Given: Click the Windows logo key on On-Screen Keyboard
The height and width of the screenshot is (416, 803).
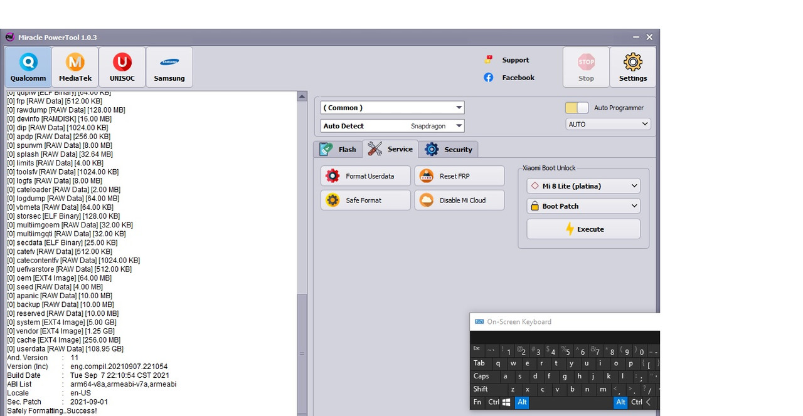Looking at the screenshot, I should tap(507, 402).
